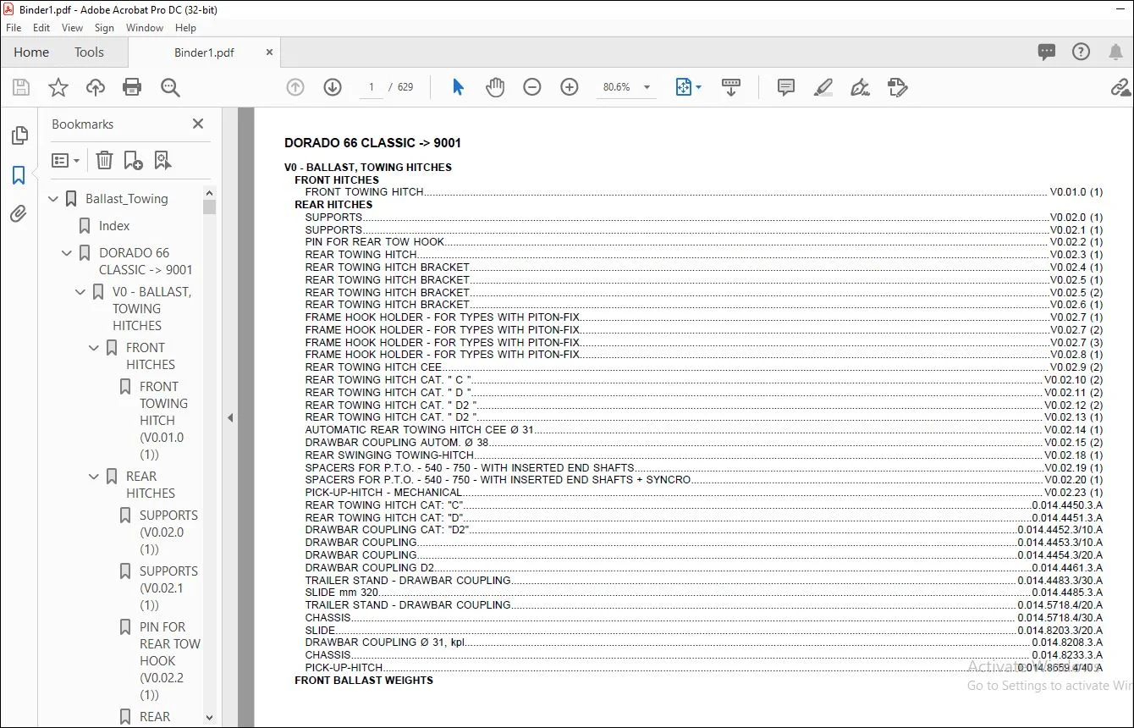Screen dimensions: 1134x728
Task: Follow the PICK-UP-HITCH - MECHANICAL index entry
Action: [x=704, y=492]
